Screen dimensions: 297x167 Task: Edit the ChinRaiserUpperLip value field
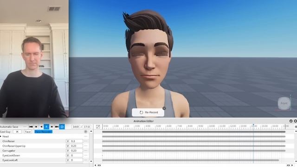coord(74,146)
